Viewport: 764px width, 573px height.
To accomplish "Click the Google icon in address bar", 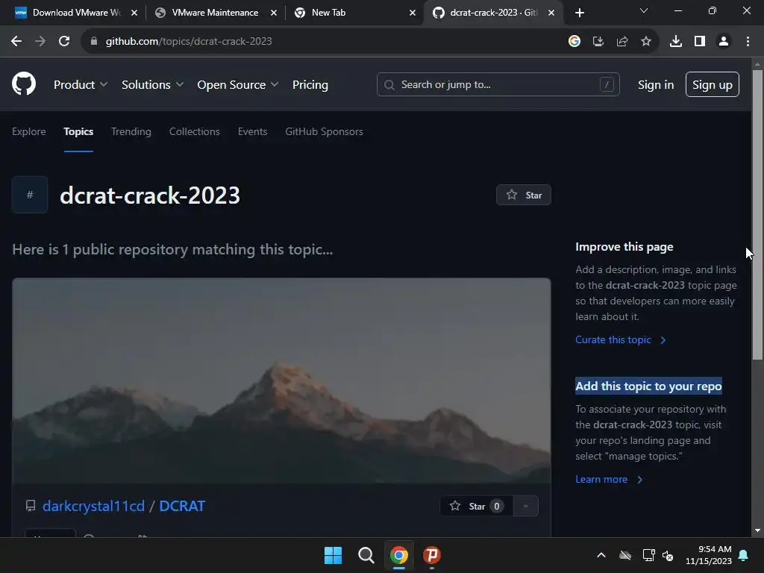I will pos(574,42).
